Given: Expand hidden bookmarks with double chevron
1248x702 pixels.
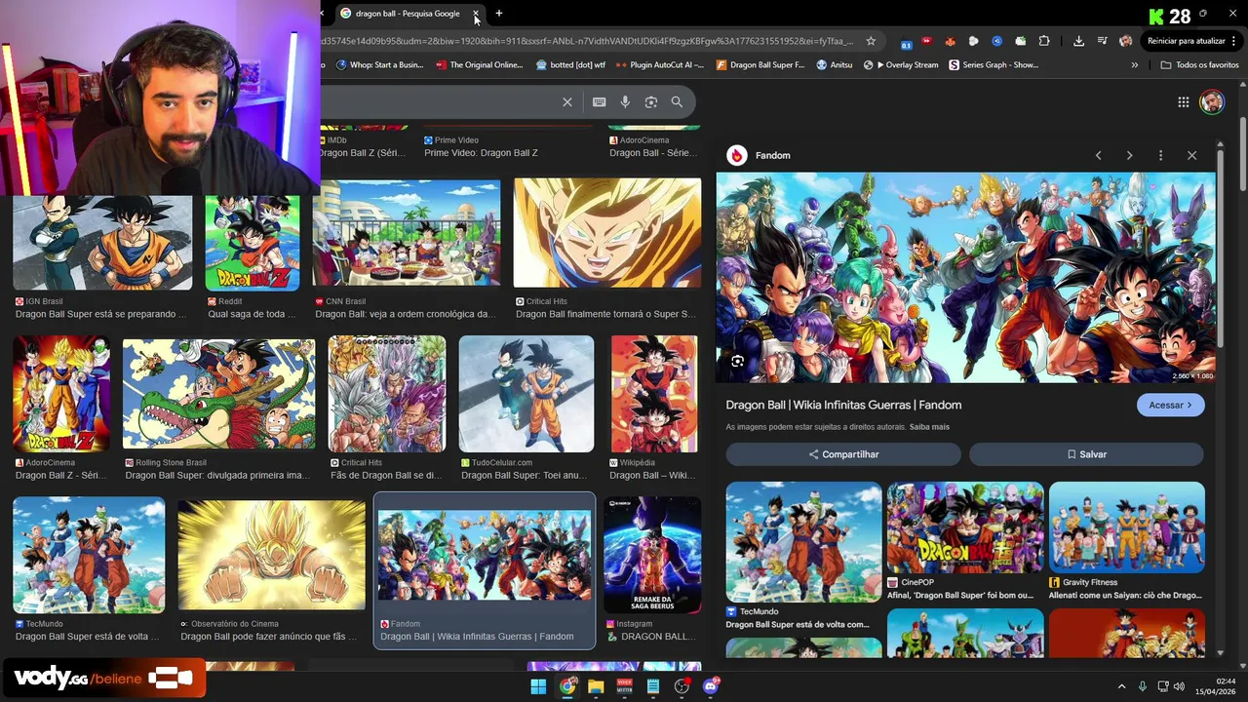Looking at the screenshot, I should point(1134,65).
